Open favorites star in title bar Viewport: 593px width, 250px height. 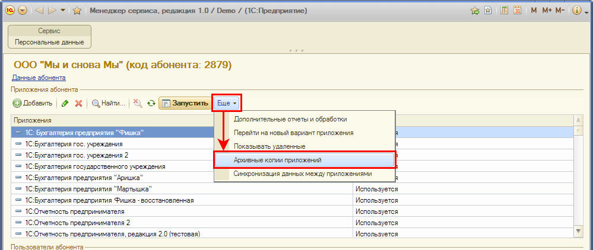tap(77, 11)
